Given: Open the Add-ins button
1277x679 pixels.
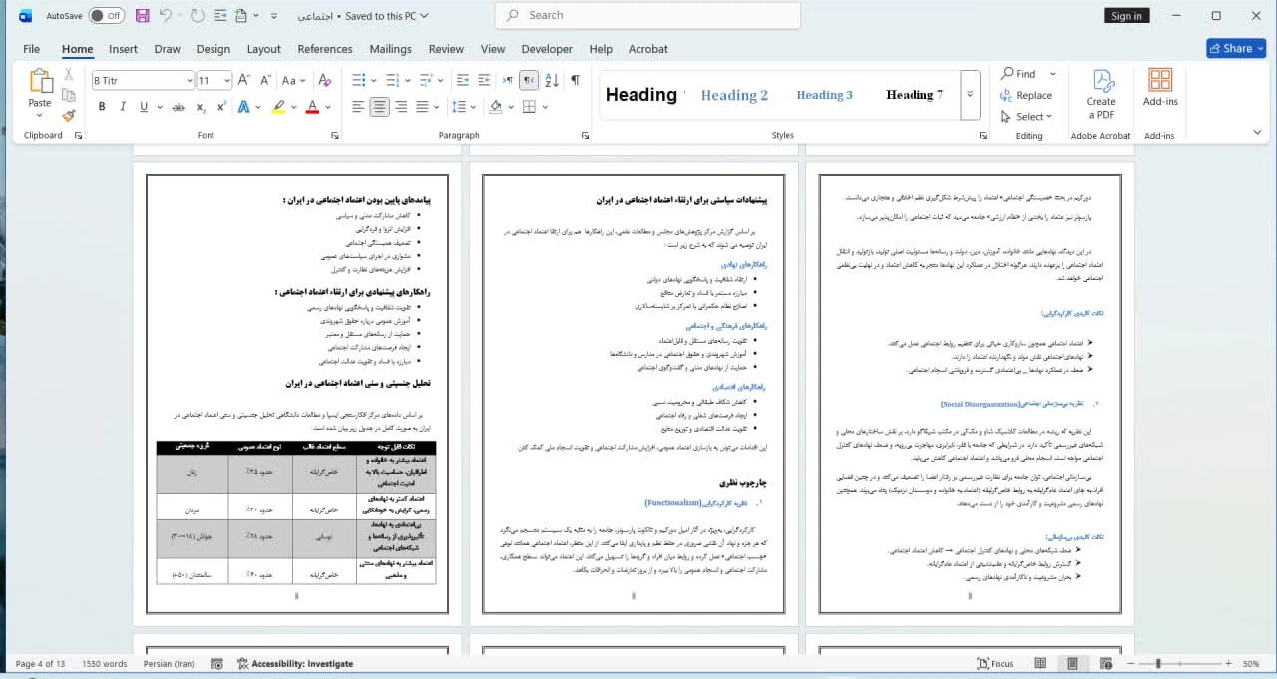Looking at the screenshot, I should tap(1159, 90).
